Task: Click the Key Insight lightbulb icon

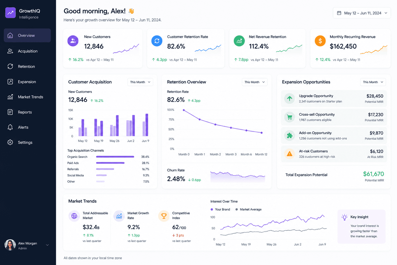Action: coord(345,217)
